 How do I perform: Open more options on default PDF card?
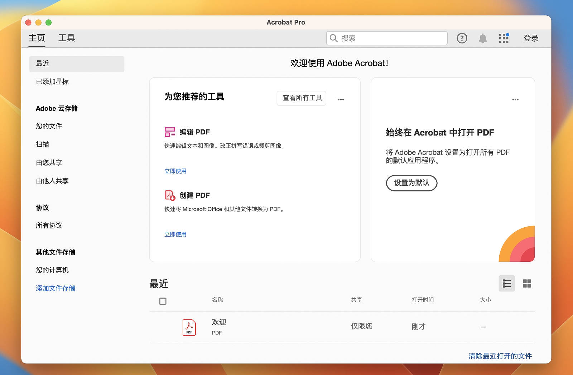coord(515,99)
